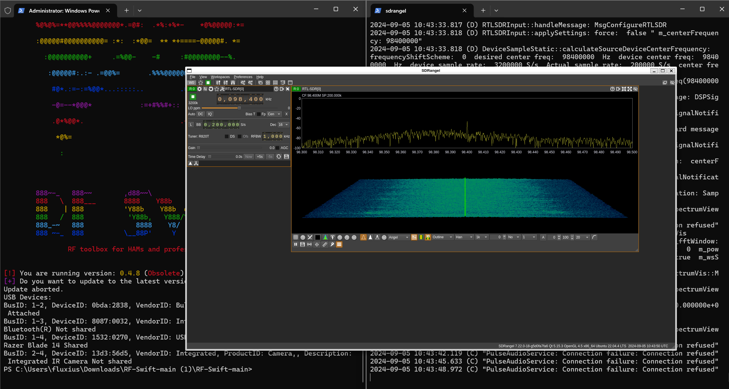Stop all devices in workspace W0
This screenshot has height=389, width=729.
pos(208,83)
